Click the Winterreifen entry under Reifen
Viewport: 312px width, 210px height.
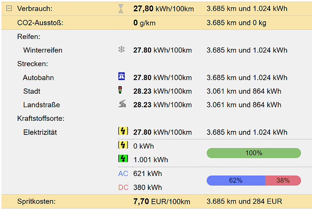click(43, 50)
